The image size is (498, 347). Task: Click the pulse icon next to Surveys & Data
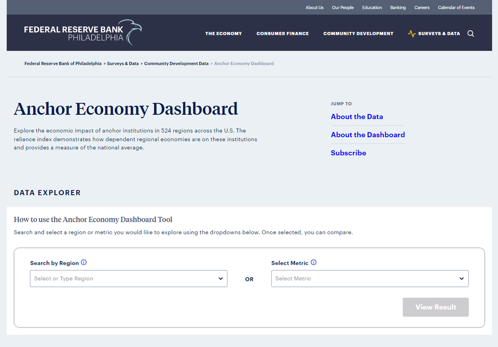coord(412,34)
